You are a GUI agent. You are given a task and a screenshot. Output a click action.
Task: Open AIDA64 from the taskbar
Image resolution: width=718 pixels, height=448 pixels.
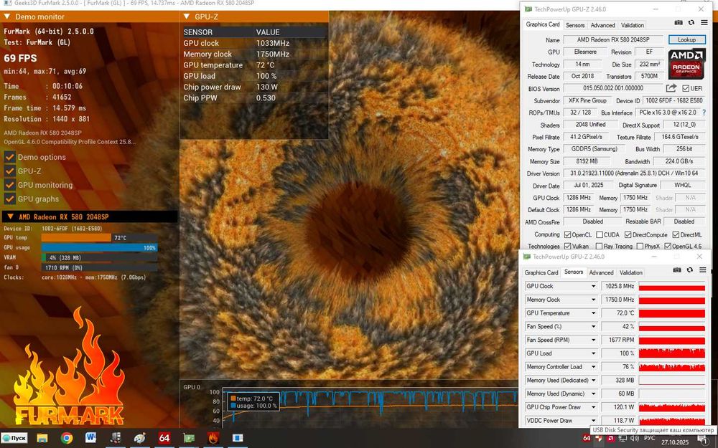coord(164,438)
